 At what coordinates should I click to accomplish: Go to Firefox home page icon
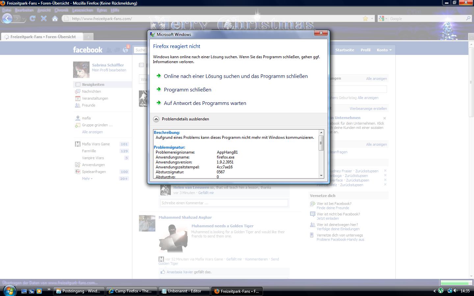click(x=55, y=18)
